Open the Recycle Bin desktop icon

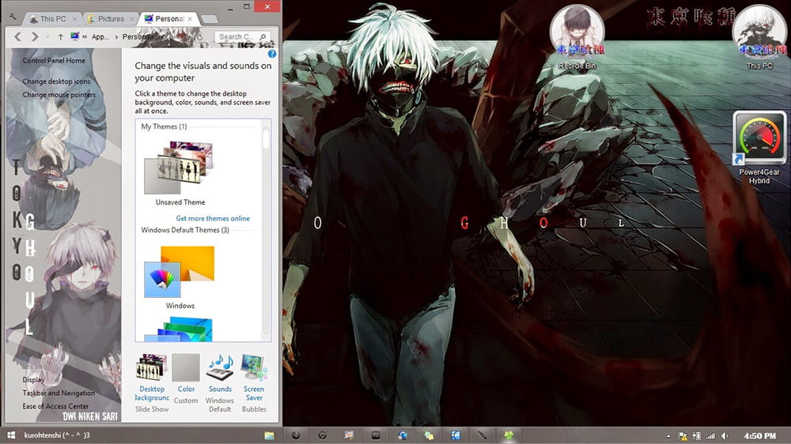click(577, 33)
